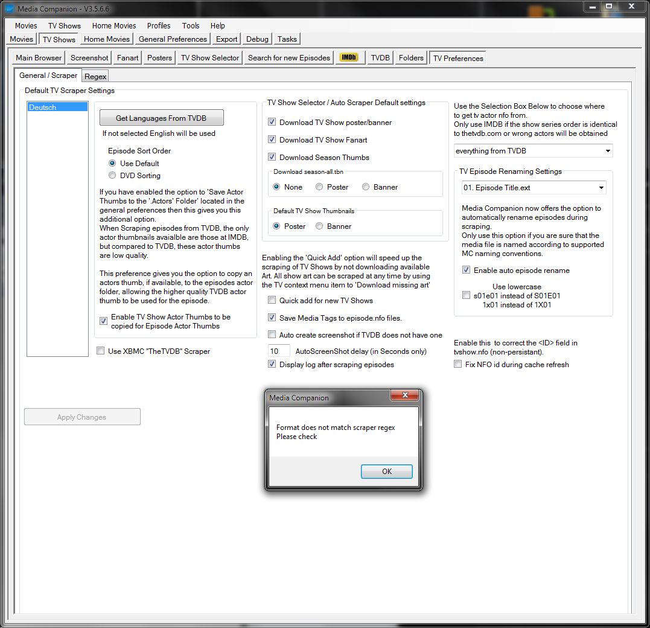Click the Media Companion title bar icon
This screenshot has width=650, height=628.
point(9,8)
